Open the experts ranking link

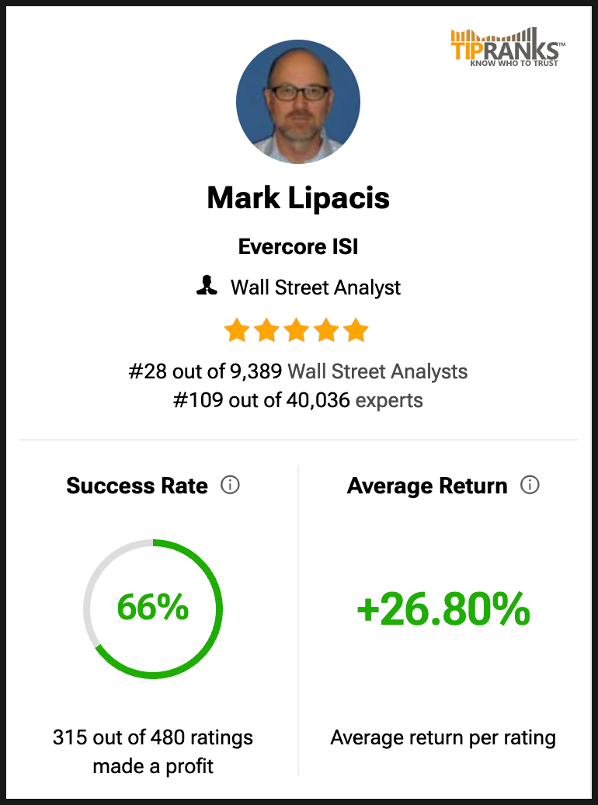(389, 400)
